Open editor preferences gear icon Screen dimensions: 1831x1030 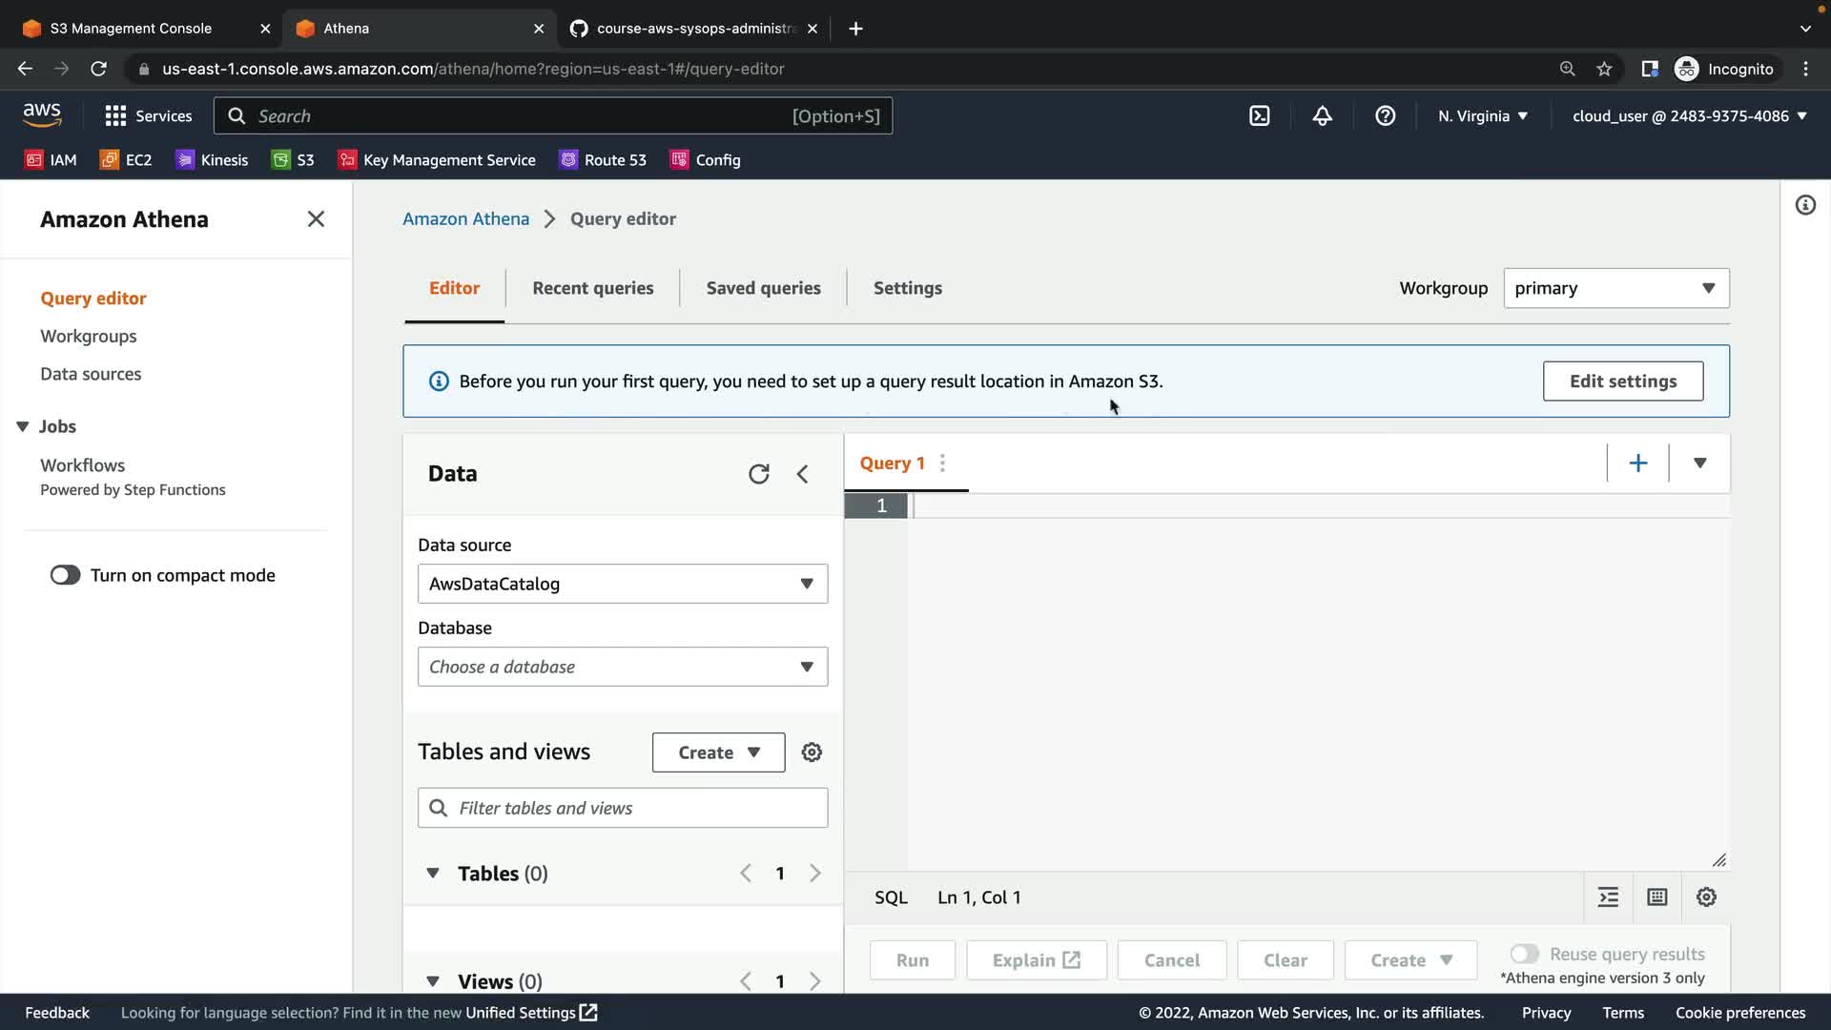1706,897
